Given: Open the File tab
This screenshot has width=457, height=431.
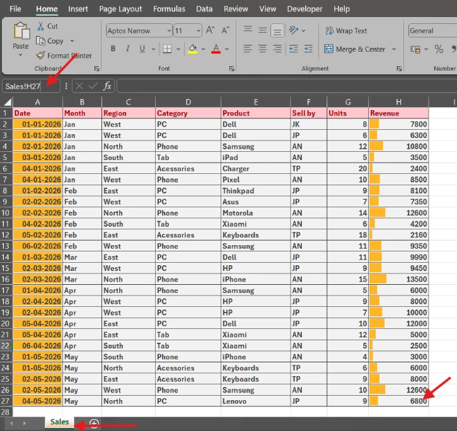Looking at the screenshot, I should coord(15,9).
